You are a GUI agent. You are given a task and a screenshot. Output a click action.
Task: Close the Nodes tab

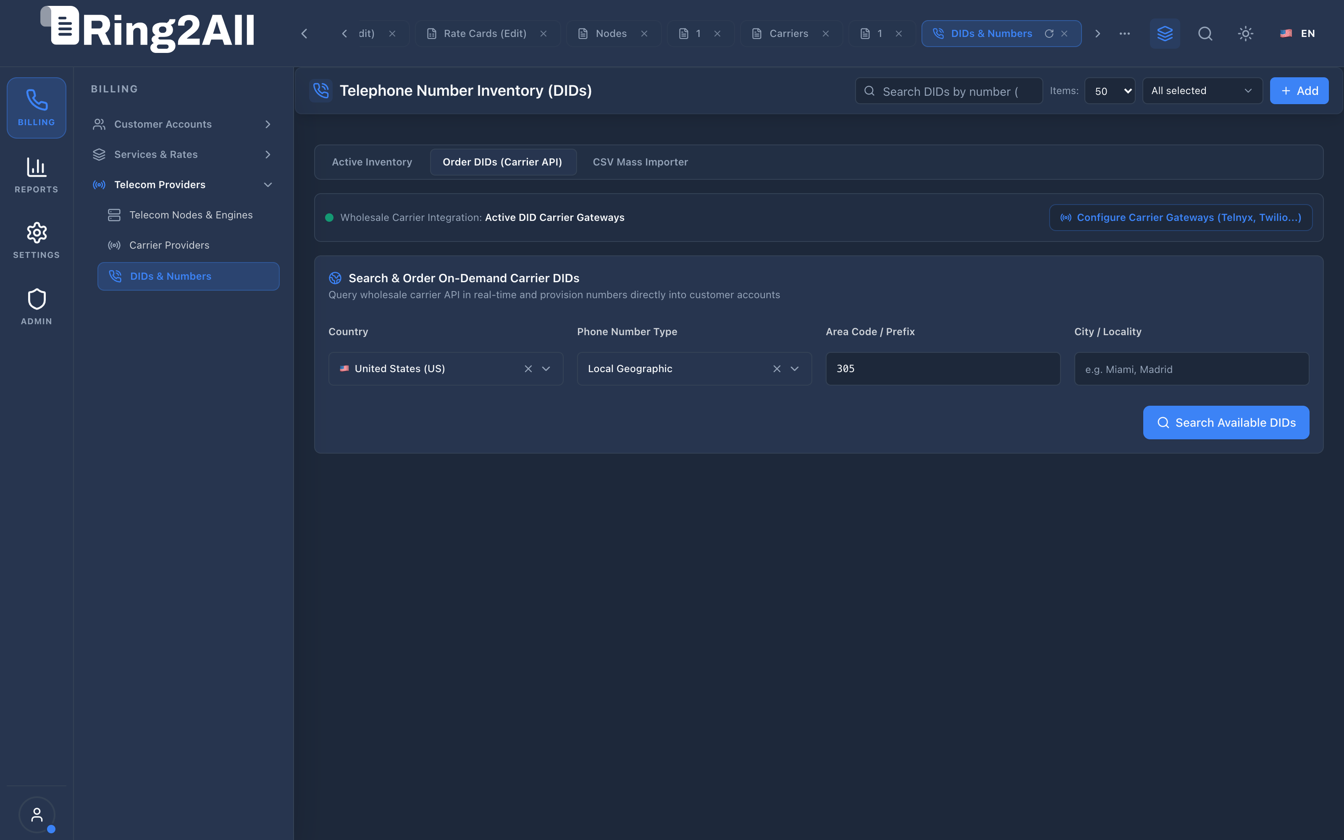pos(644,34)
